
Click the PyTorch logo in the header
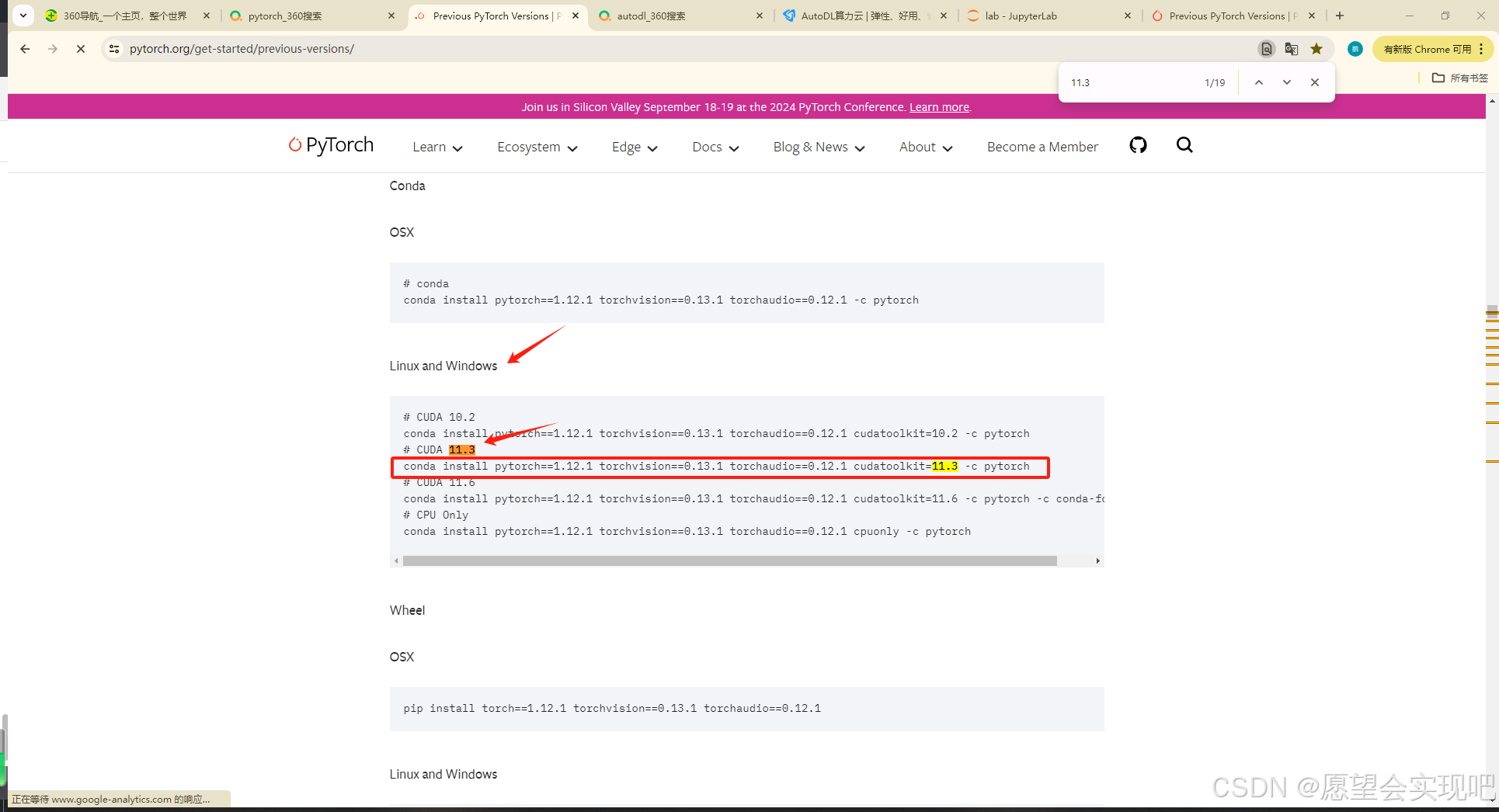point(331,145)
